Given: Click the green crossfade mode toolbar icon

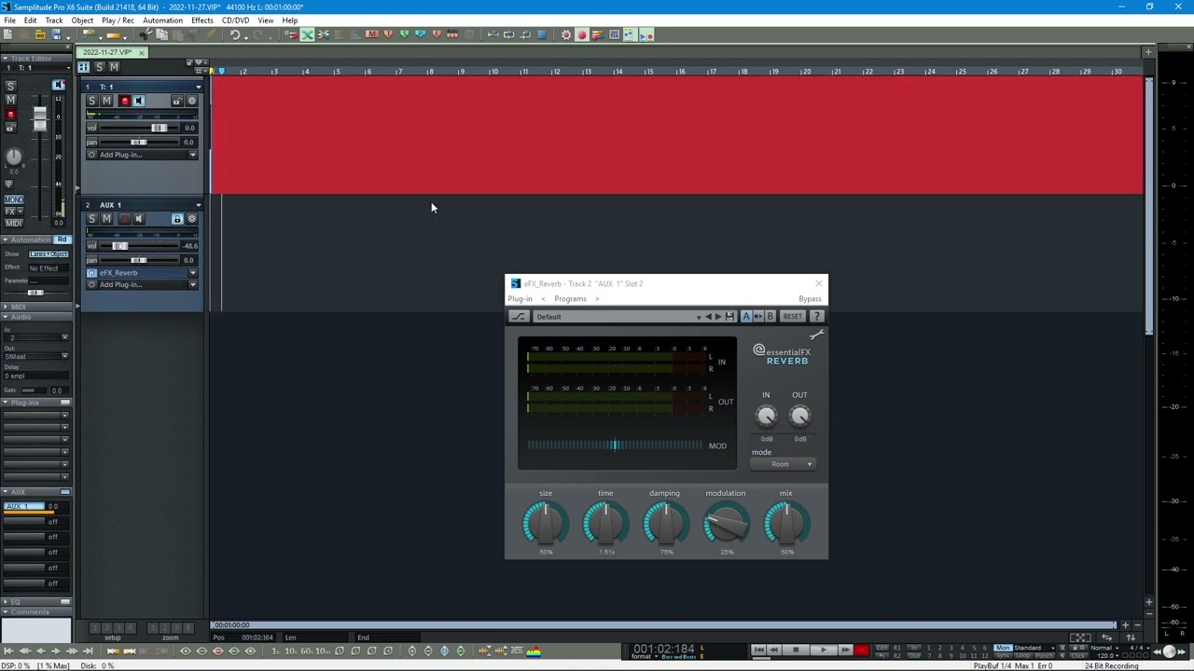Looking at the screenshot, I should [x=307, y=34].
